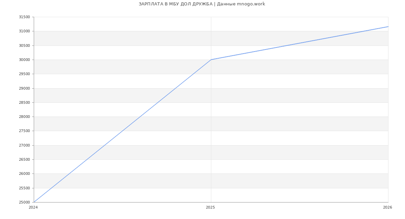Click the 27000 y-axis label
405x219 pixels.
click(24, 146)
